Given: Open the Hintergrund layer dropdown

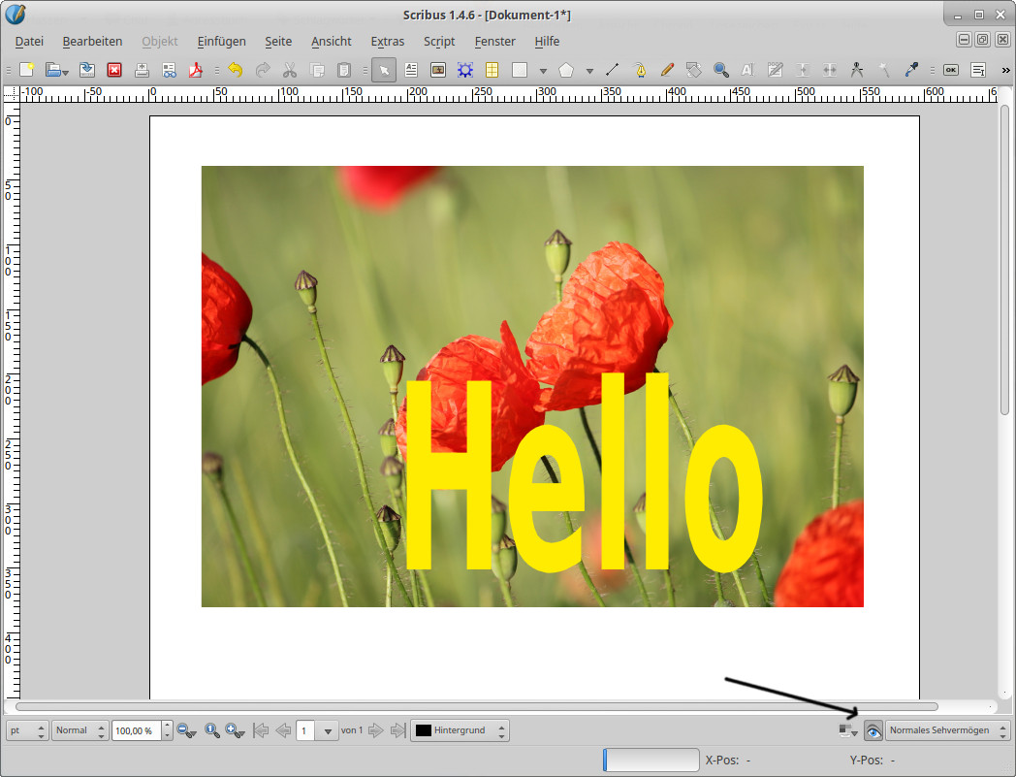Looking at the screenshot, I should (x=460, y=730).
